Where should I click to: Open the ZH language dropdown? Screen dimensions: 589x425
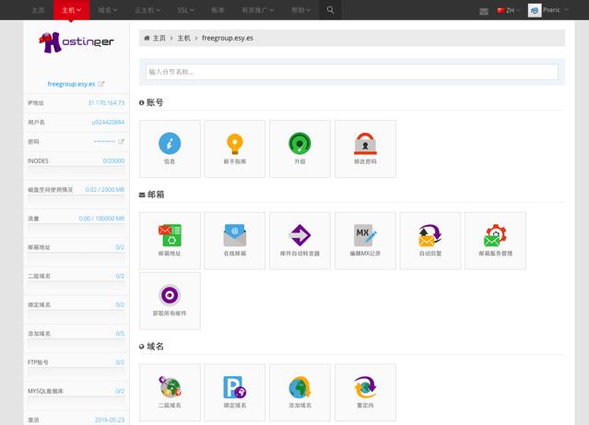[508, 10]
